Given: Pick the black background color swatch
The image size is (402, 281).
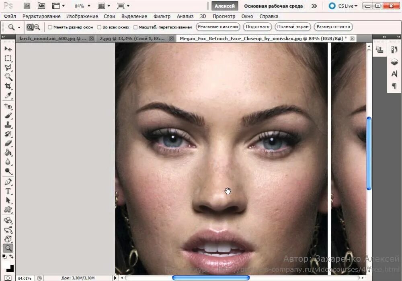Looking at the screenshot, I should [x=11, y=269].
